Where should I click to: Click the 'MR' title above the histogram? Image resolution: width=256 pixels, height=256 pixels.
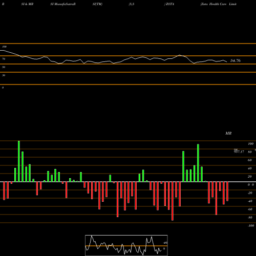pyautogui.click(x=228, y=133)
